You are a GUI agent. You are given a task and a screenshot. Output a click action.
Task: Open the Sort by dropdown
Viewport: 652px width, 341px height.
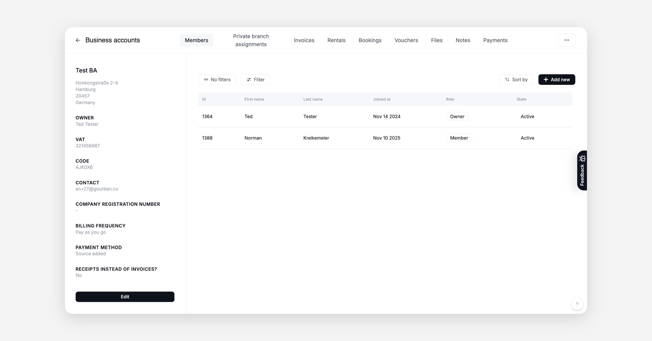point(516,80)
